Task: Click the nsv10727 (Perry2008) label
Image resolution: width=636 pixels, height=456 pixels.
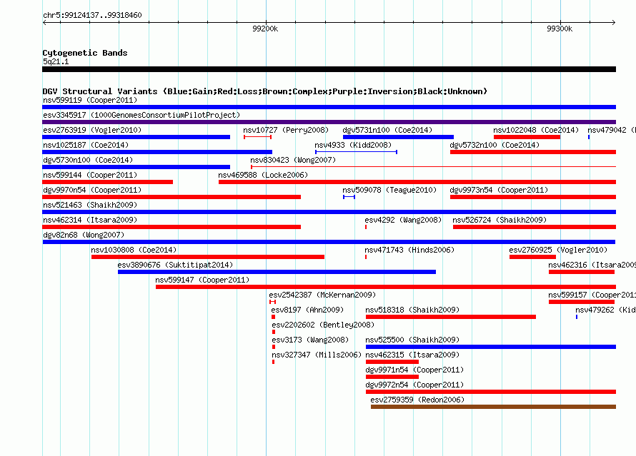Action: click(x=286, y=130)
